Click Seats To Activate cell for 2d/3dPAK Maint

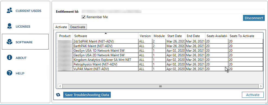click(246, 41)
